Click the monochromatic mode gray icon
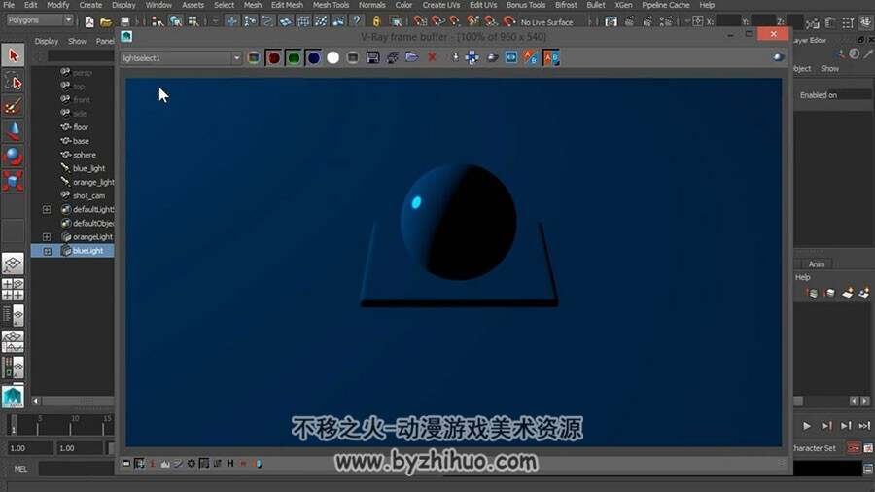This screenshot has height=492, width=875. click(353, 58)
